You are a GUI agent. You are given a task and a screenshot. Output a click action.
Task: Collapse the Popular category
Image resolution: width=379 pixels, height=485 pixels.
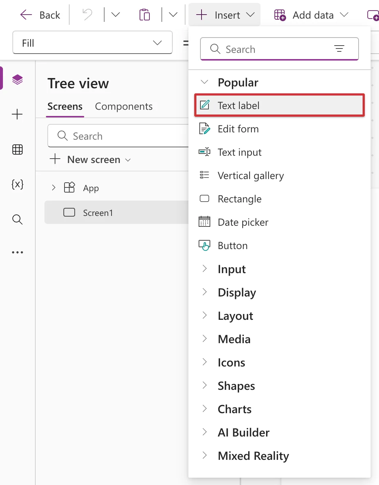pos(205,82)
